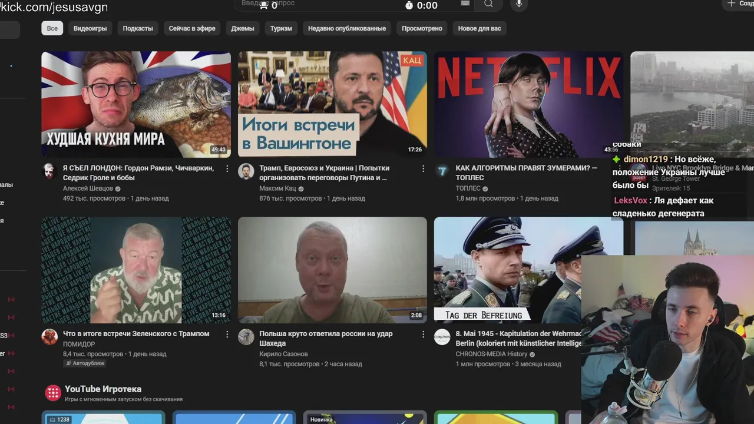Go to Алексей Шевцов channel name link

point(88,188)
